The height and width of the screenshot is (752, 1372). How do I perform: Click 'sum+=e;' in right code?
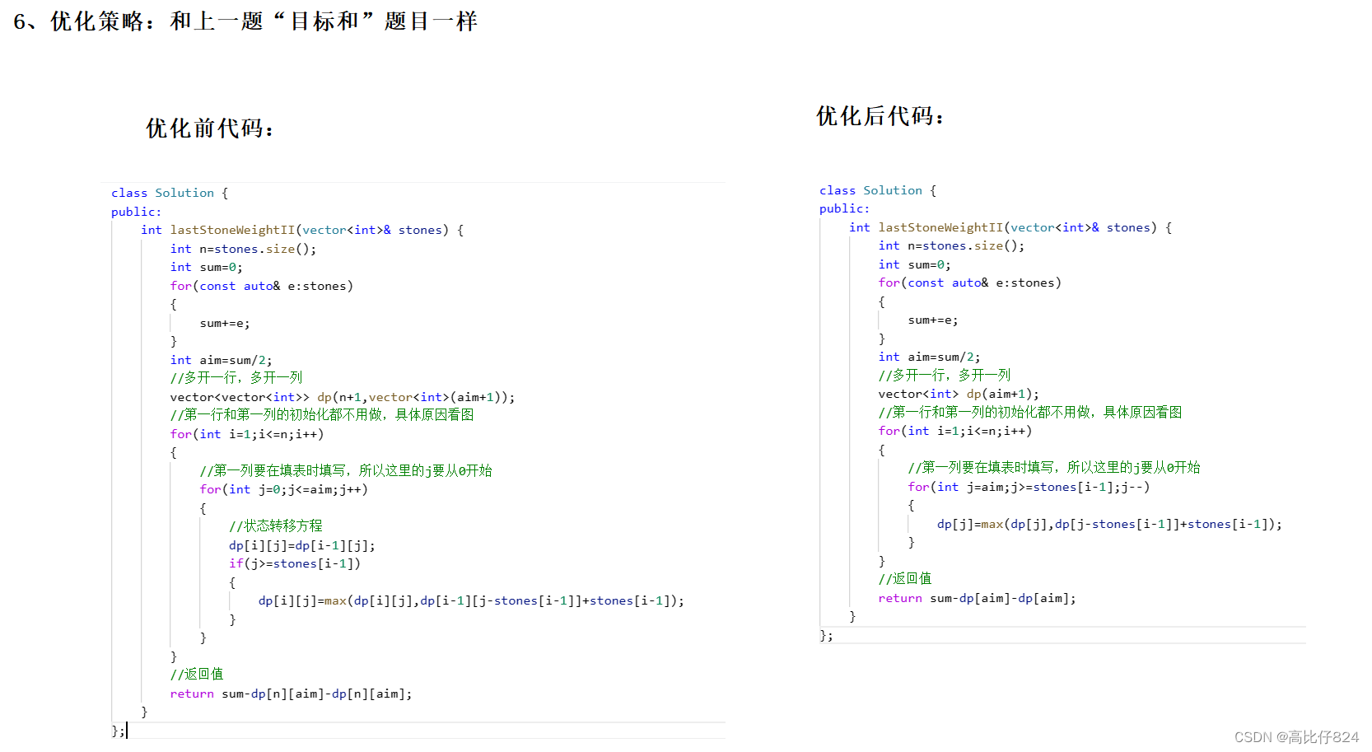[933, 320]
